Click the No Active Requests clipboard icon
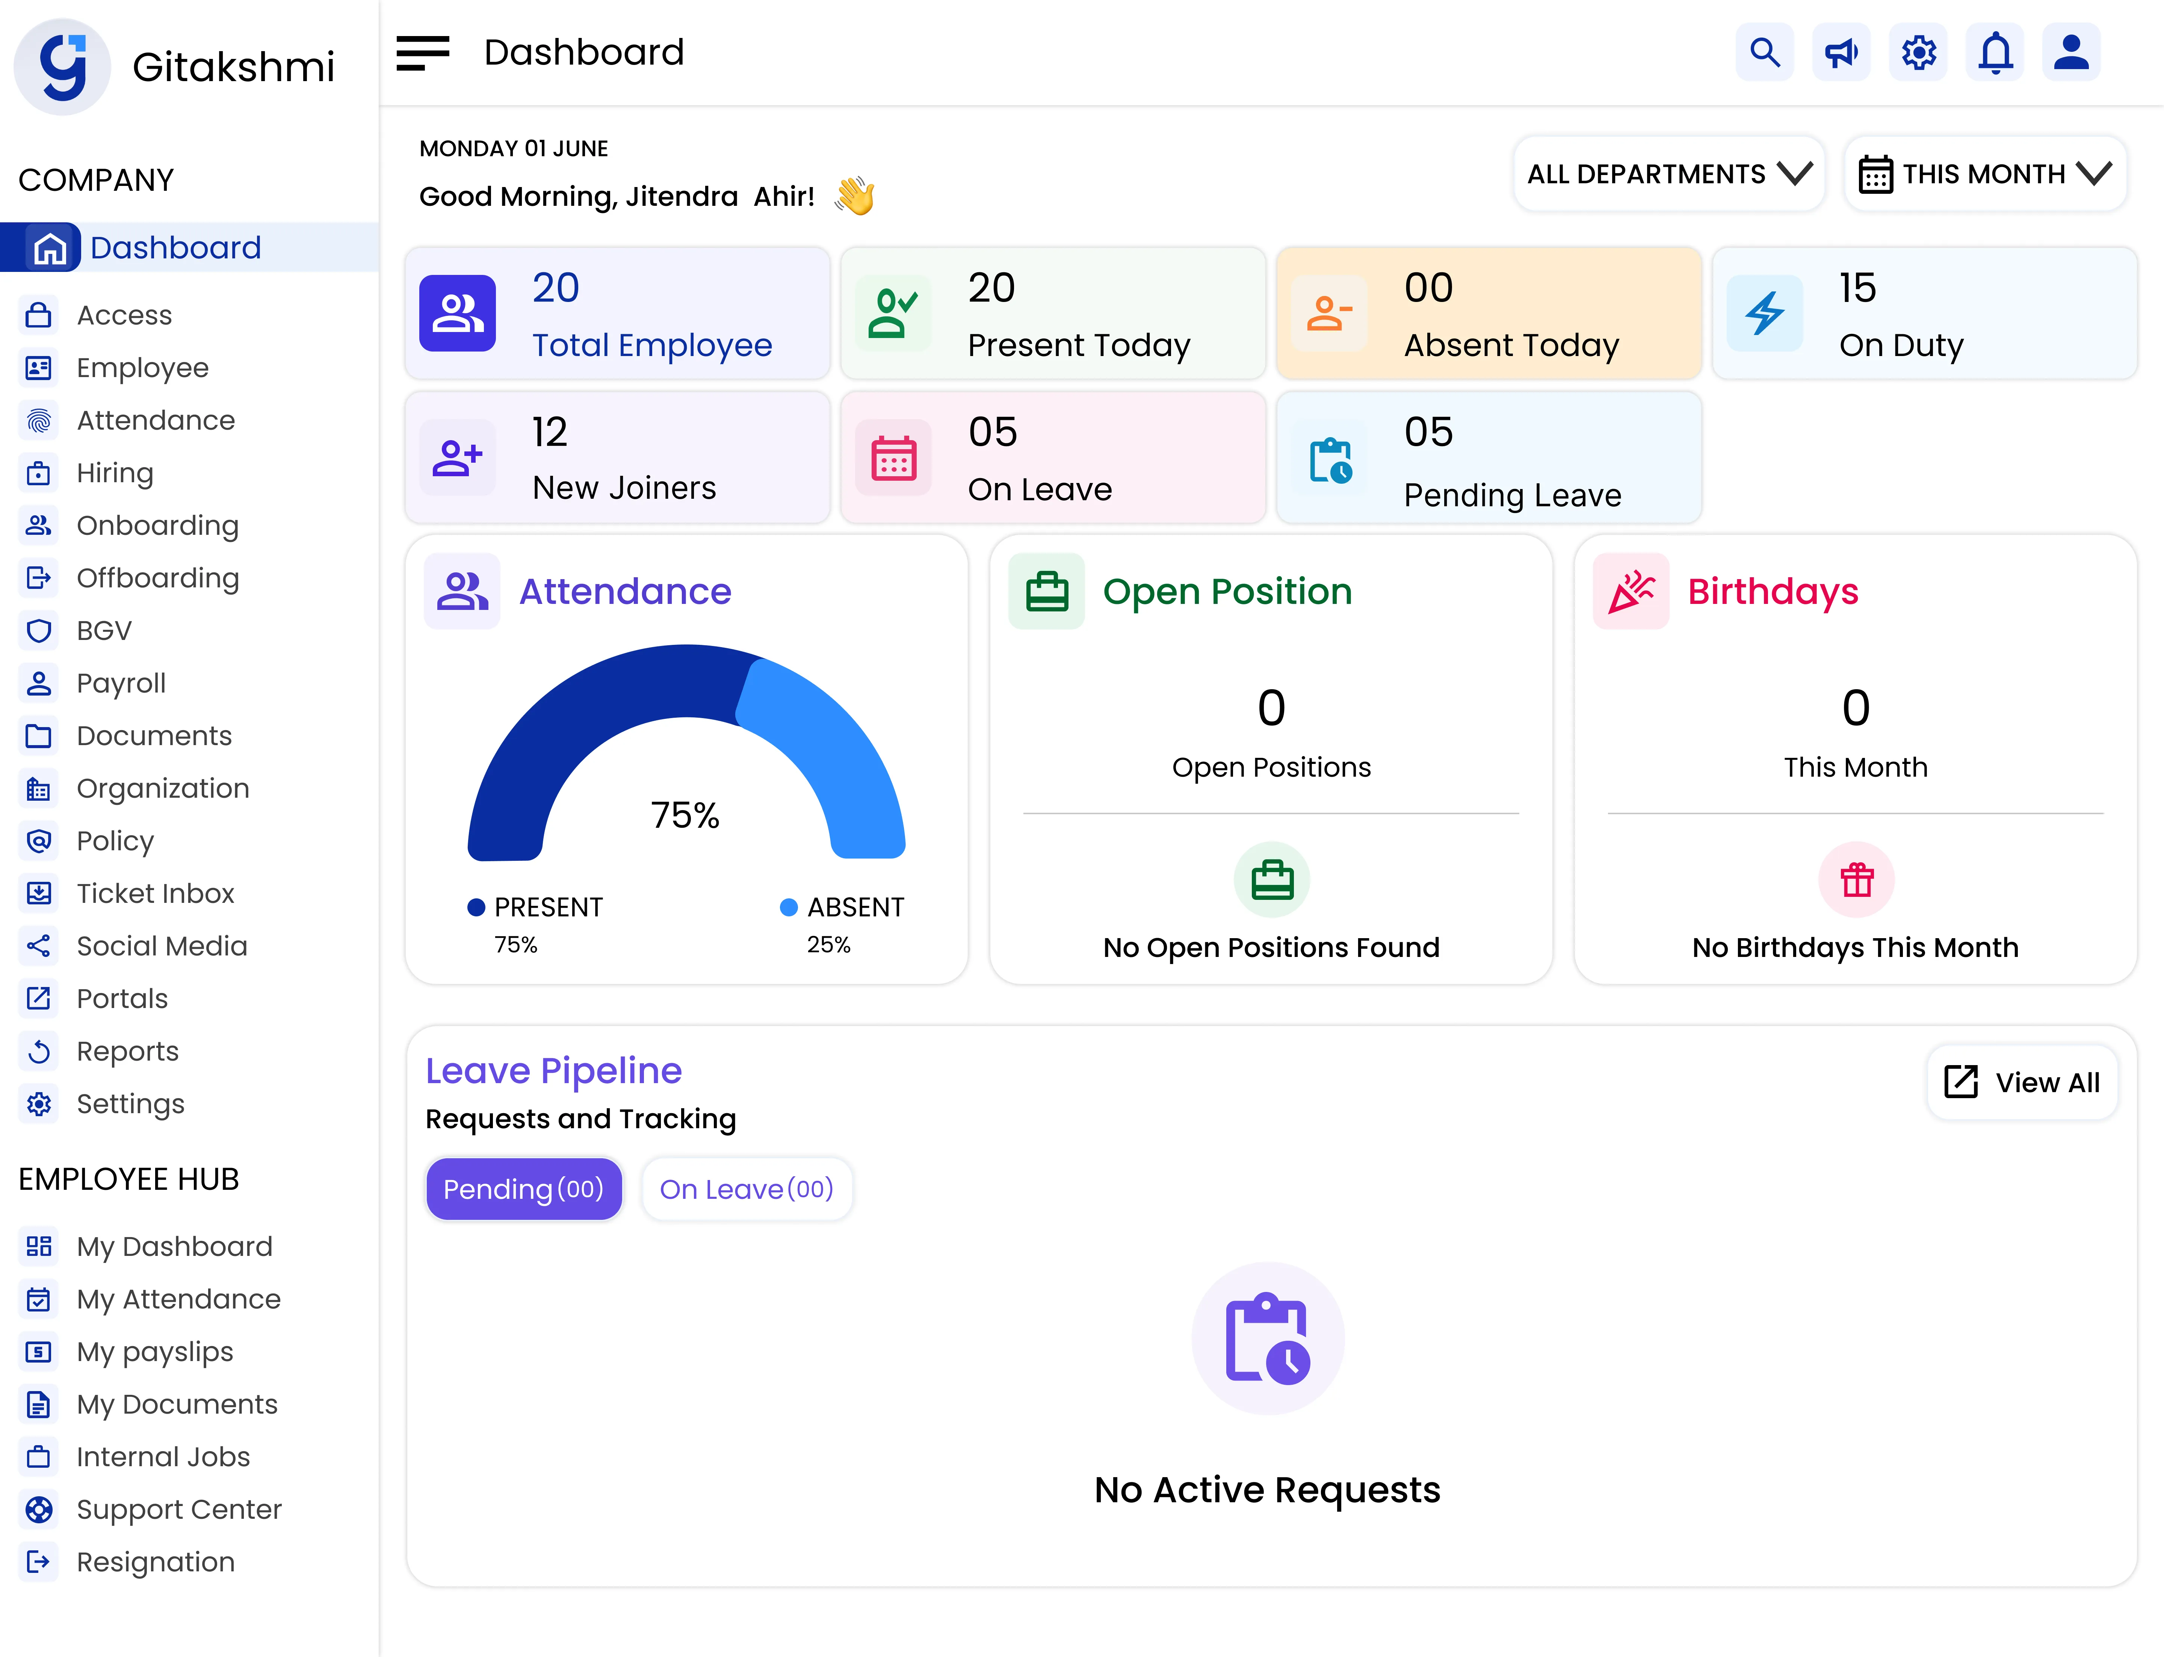Viewport: 2164px width, 1657px height. [1268, 1339]
